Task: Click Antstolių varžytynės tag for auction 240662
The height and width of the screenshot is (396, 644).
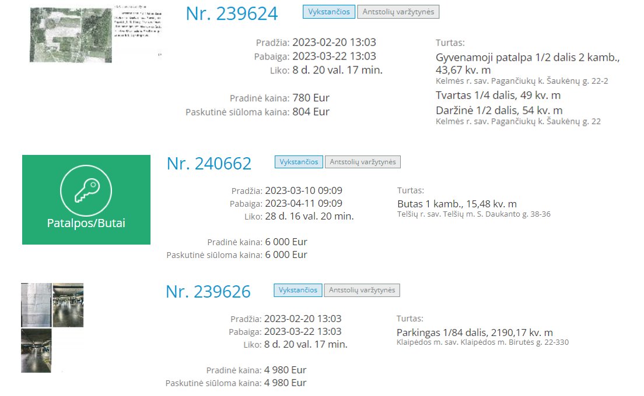Action: click(x=363, y=162)
